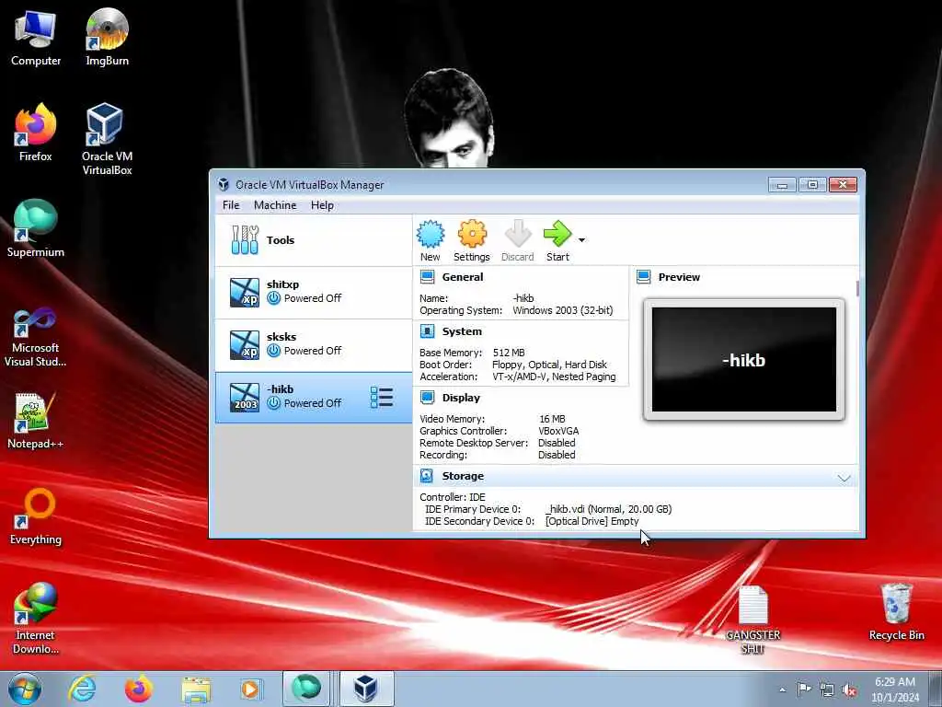Show hidden tray icons arrow
Viewport: 942px width, 707px height.
(x=782, y=690)
